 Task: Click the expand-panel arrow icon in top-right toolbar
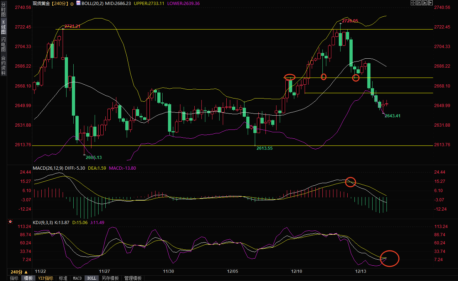[x=430, y=3]
